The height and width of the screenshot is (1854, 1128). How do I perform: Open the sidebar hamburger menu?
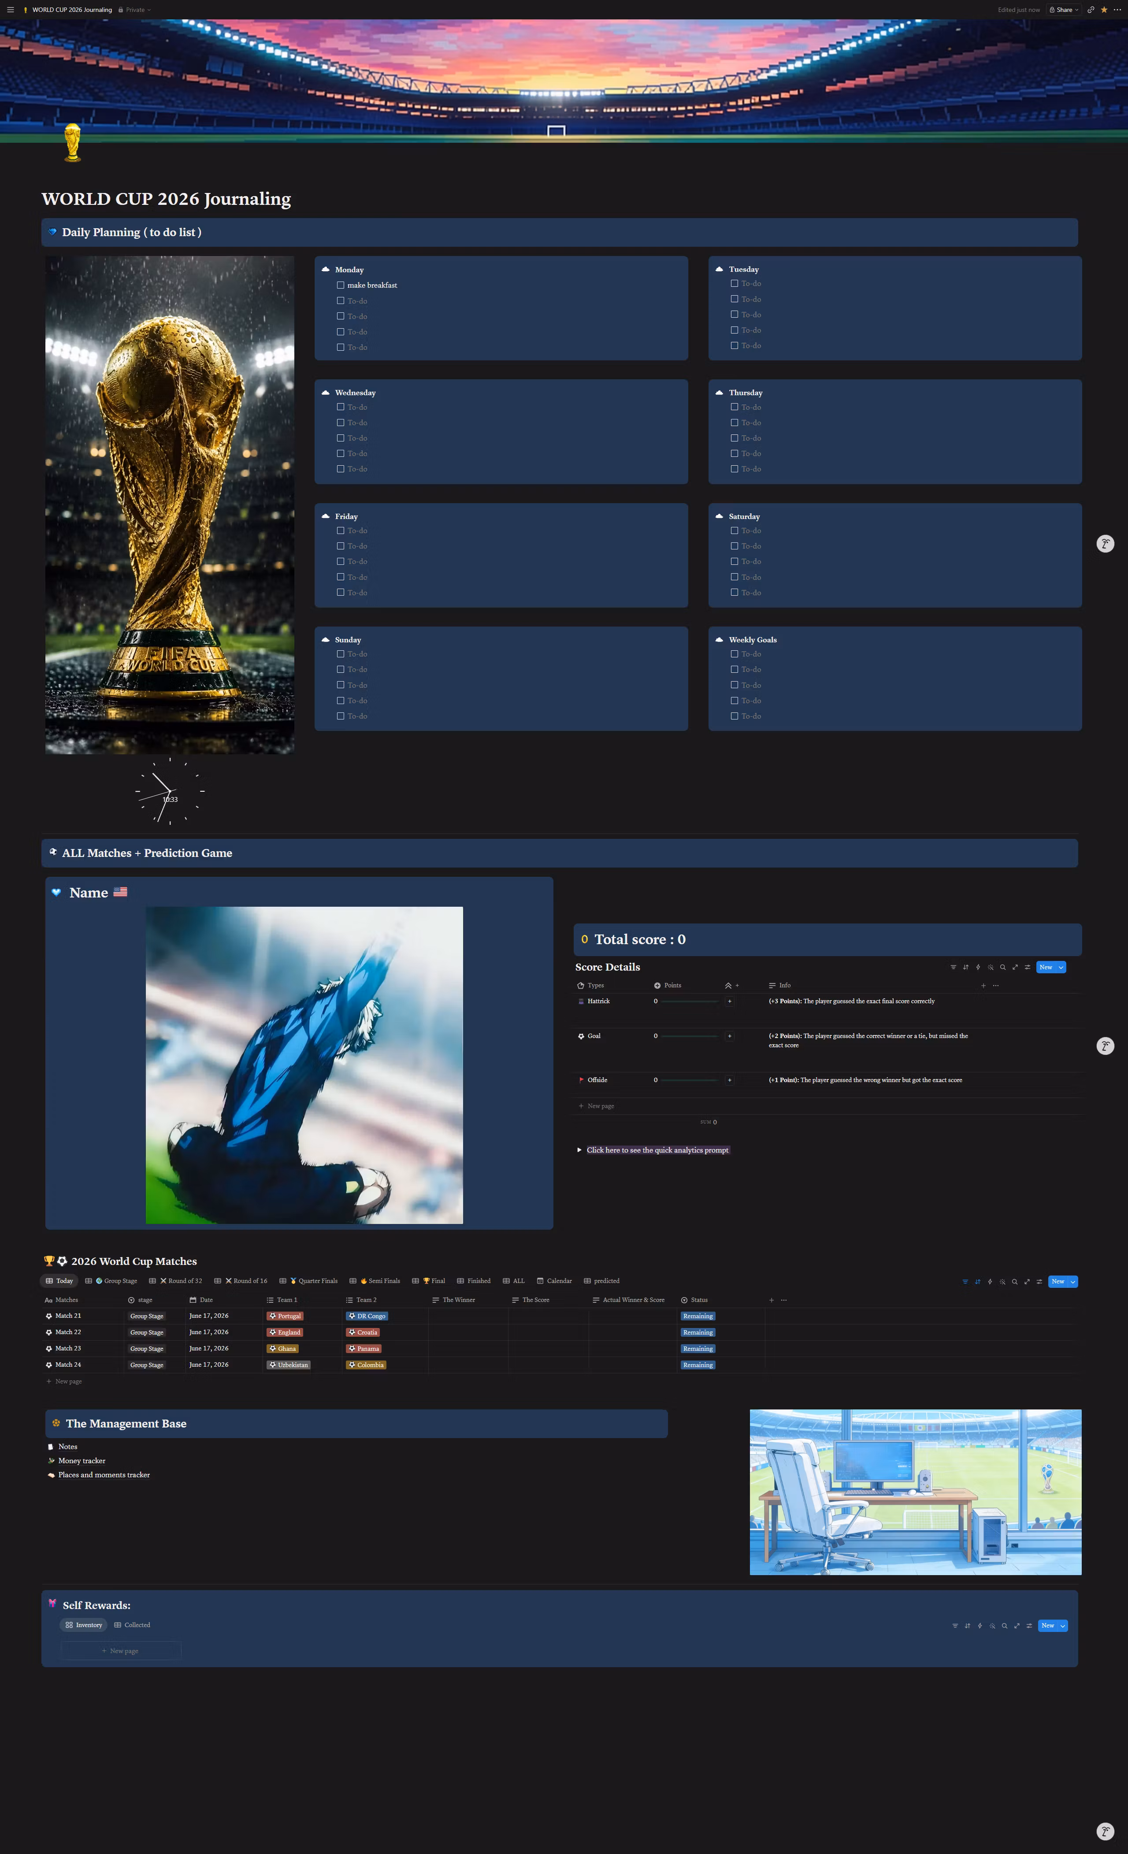pos(11,10)
